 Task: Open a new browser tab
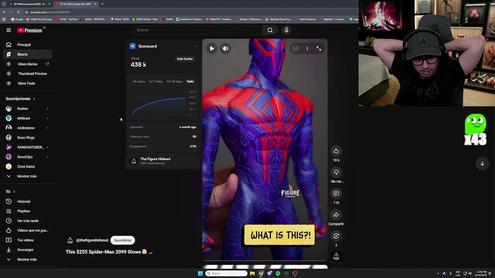click(x=102, y=4)
